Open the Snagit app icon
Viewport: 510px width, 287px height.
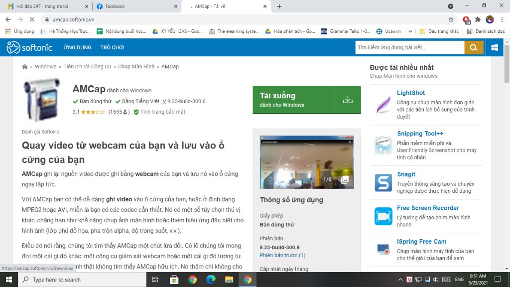click(383, 182)
